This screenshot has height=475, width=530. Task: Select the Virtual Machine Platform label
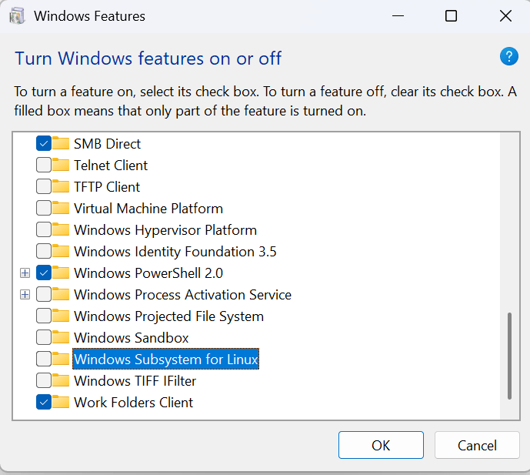[148, 209]
